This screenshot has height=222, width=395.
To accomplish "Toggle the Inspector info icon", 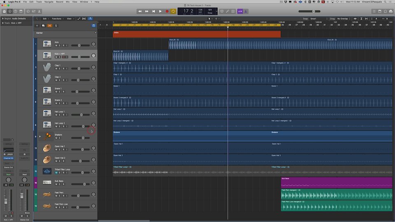I will 10,12.
